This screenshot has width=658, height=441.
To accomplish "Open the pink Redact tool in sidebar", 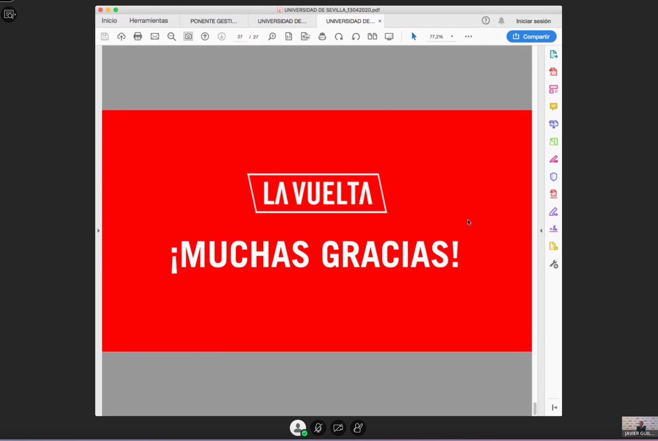I will click(x=553, y=159).
